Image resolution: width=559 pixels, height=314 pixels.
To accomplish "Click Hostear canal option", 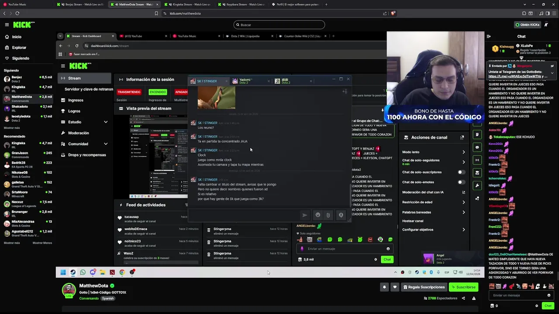I will point(413,221).
